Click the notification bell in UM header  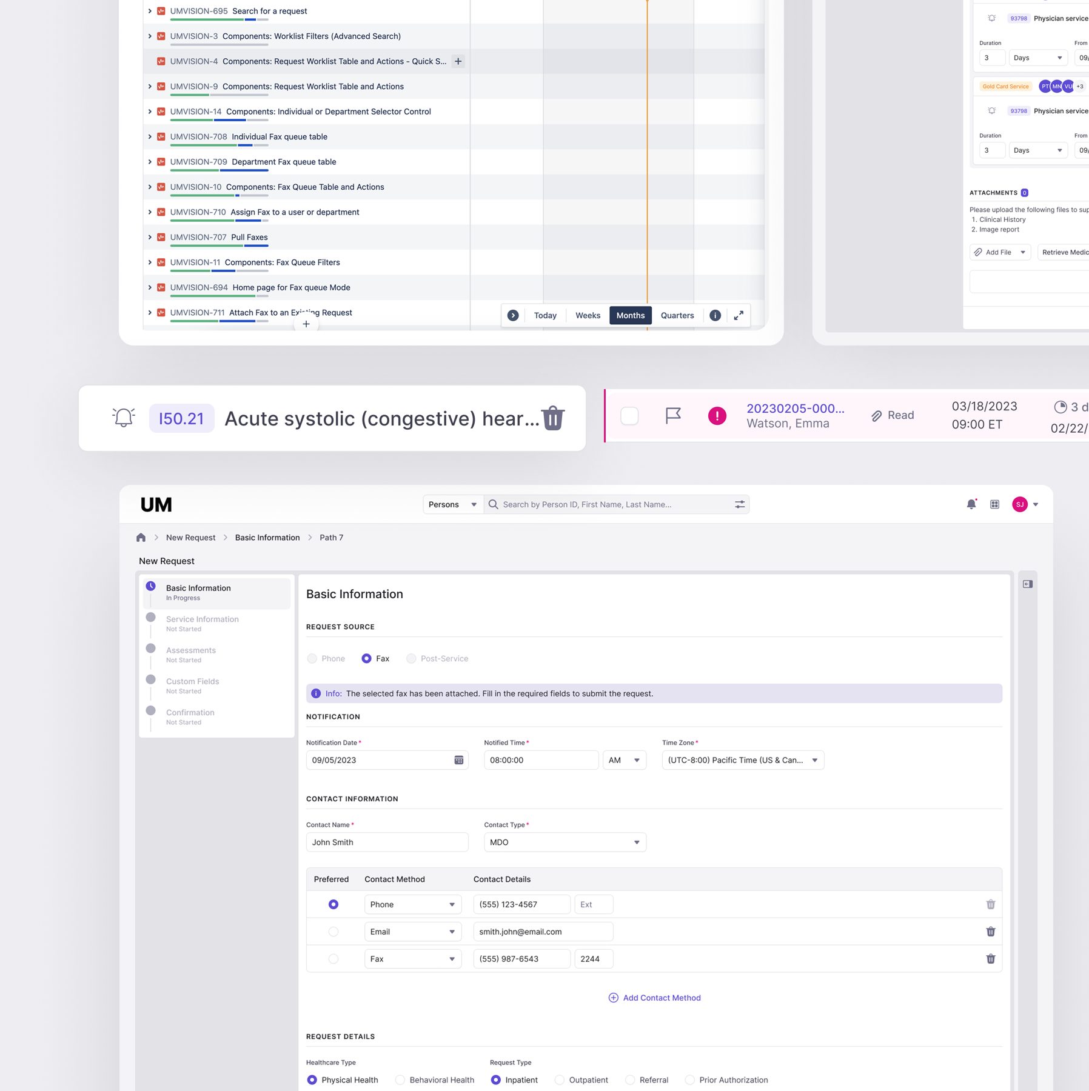click(x=971, y=504)
